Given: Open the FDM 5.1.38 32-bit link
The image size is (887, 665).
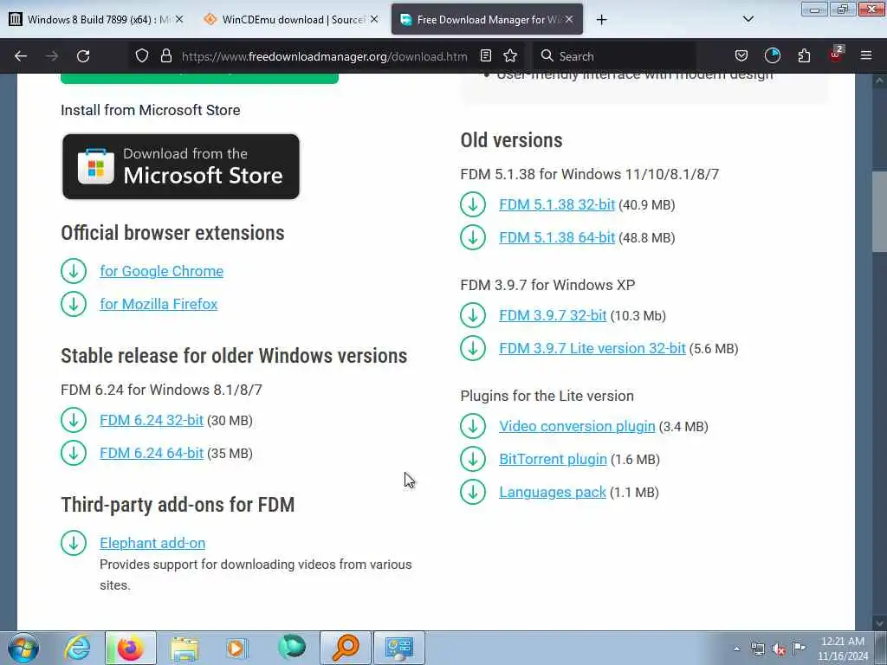Looking at the screenshot, I should pos(557,204).
